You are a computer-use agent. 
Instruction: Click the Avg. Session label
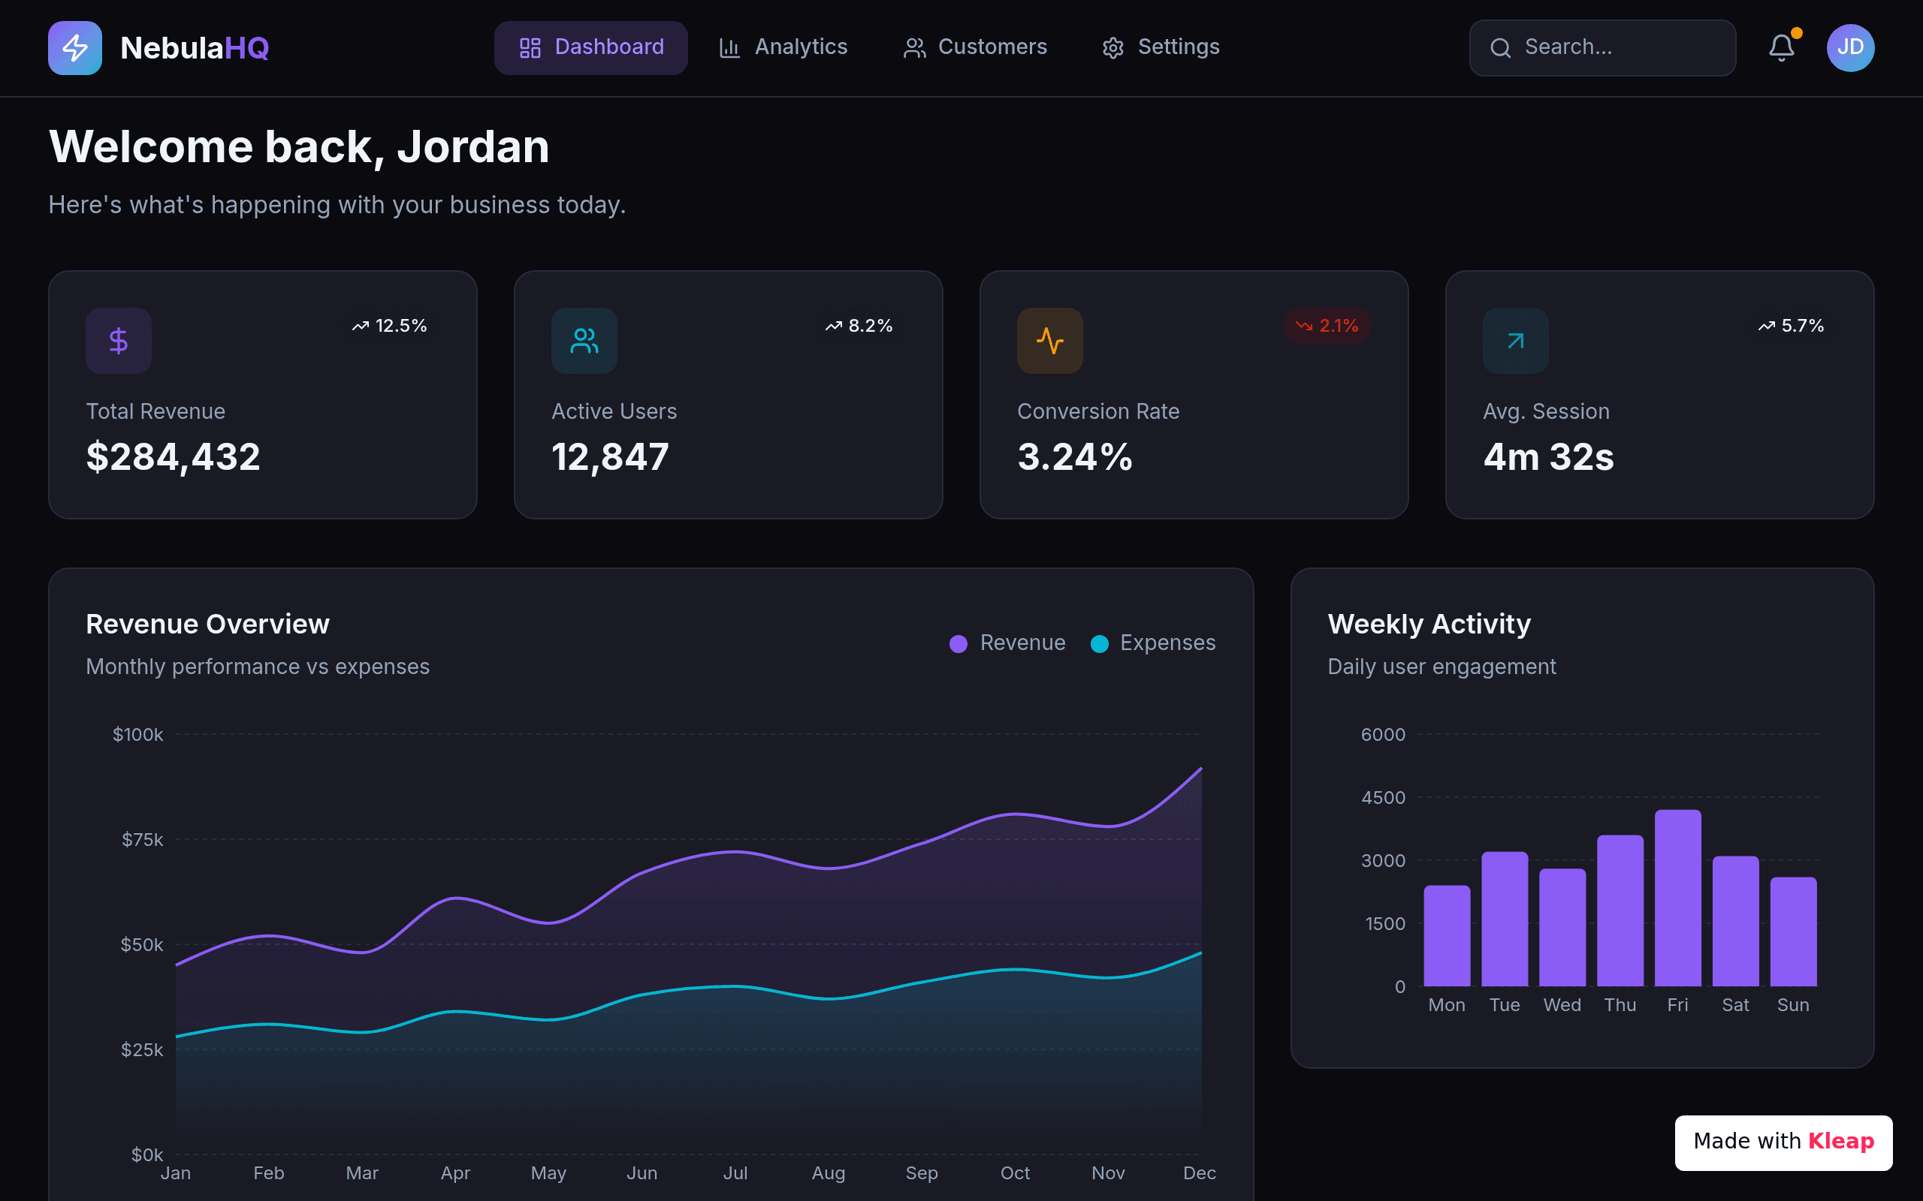[1547, 411]
